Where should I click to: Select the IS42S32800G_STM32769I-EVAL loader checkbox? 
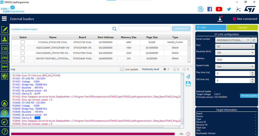tap(23, 53)
